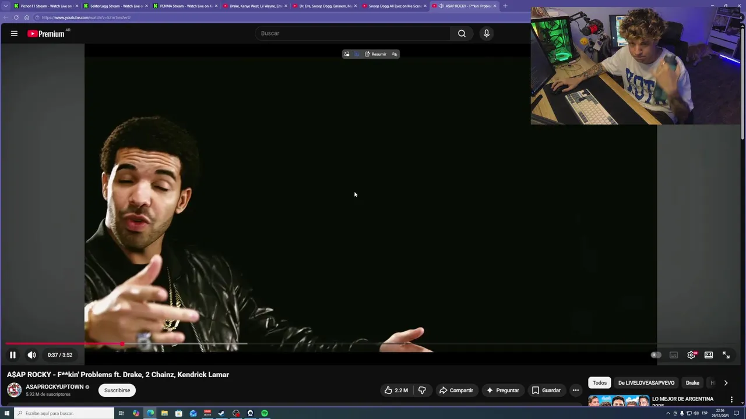The image size is (746, 419).
Task: Open Mail app in taskbar
Action: 193,413
